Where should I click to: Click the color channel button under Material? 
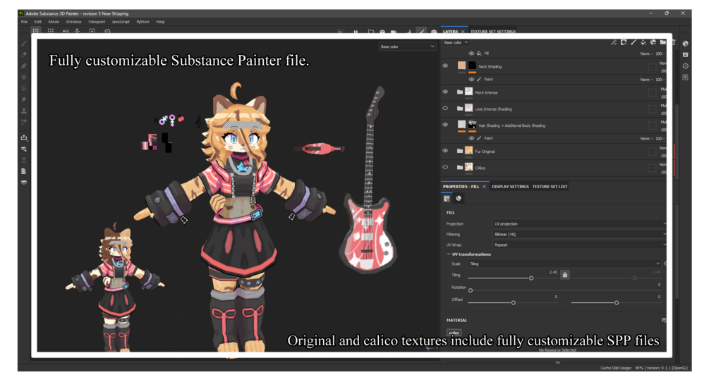pyautogui.click(x=454, y=333)
